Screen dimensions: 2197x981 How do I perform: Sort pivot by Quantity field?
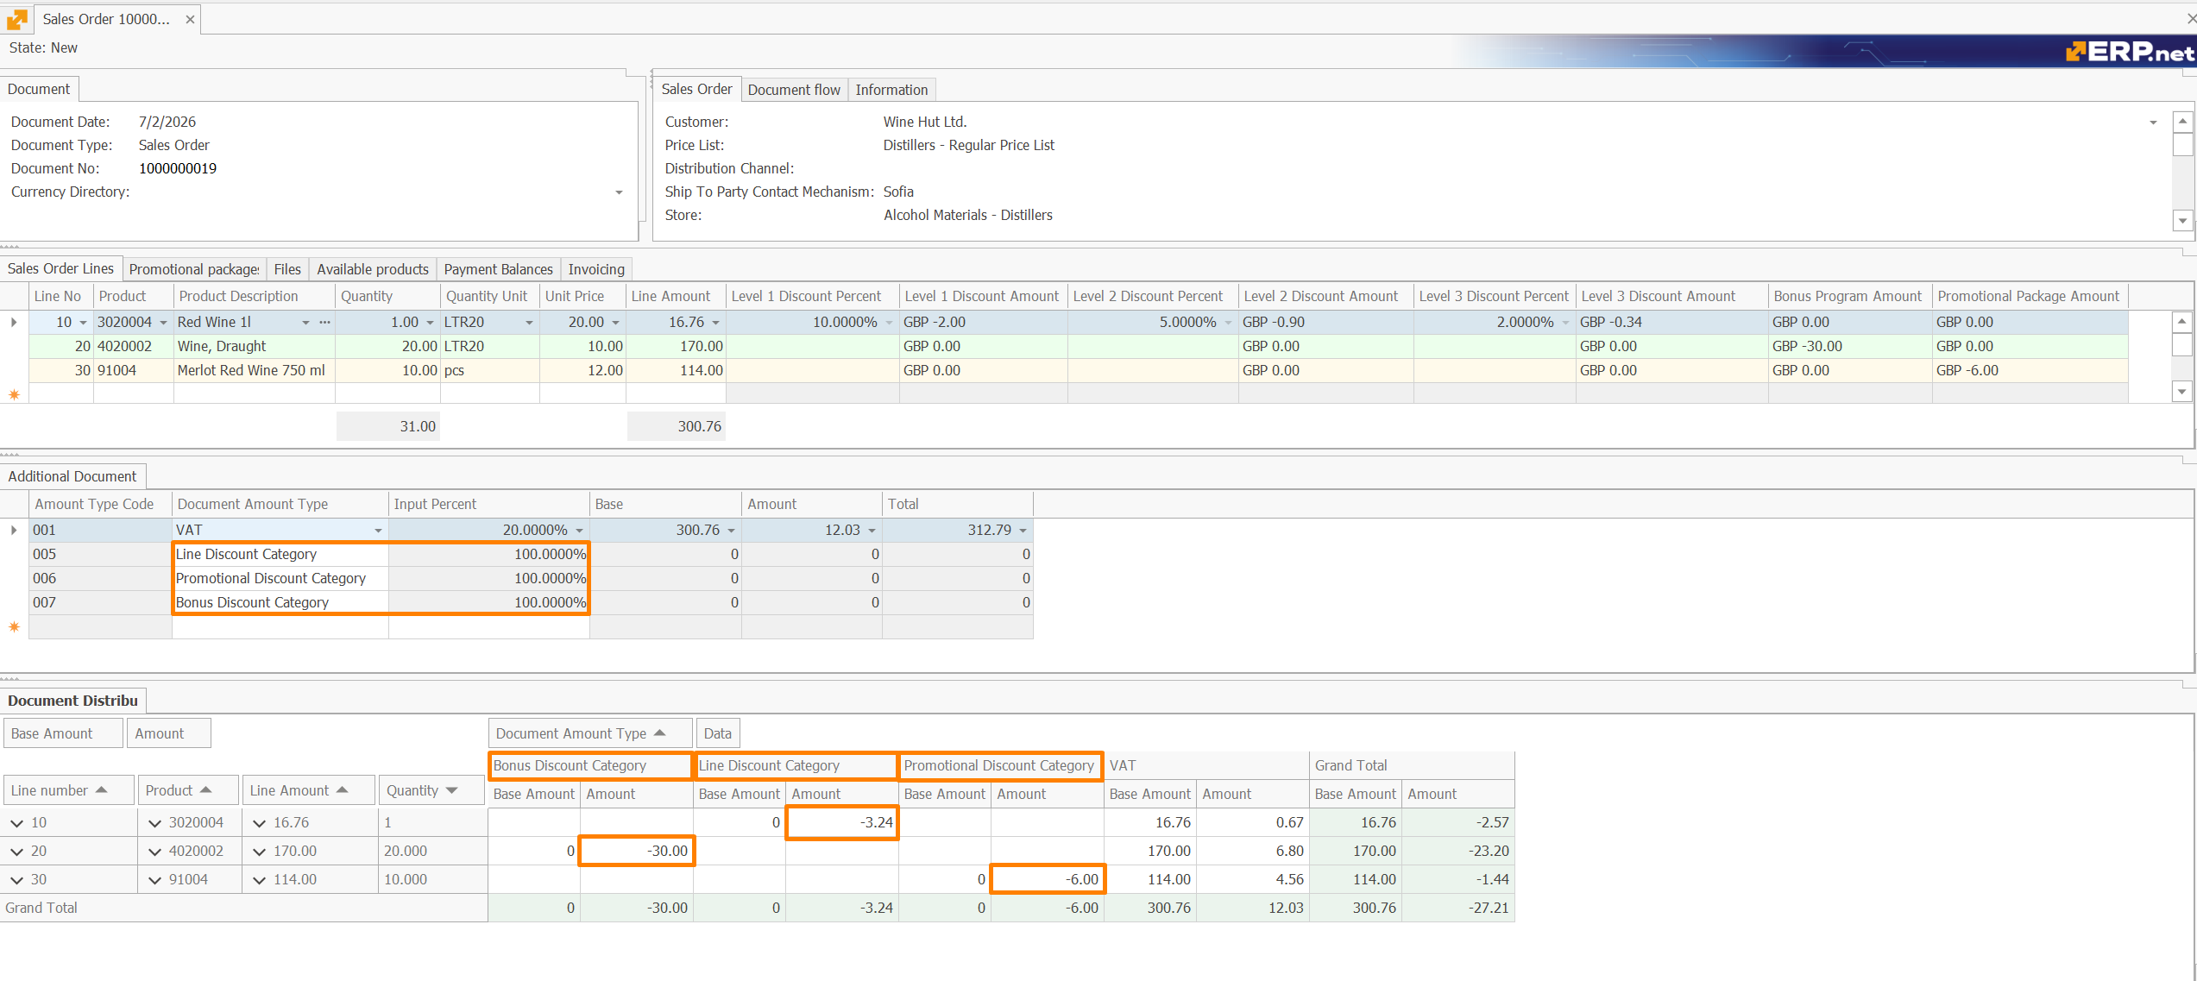(431, 790)
